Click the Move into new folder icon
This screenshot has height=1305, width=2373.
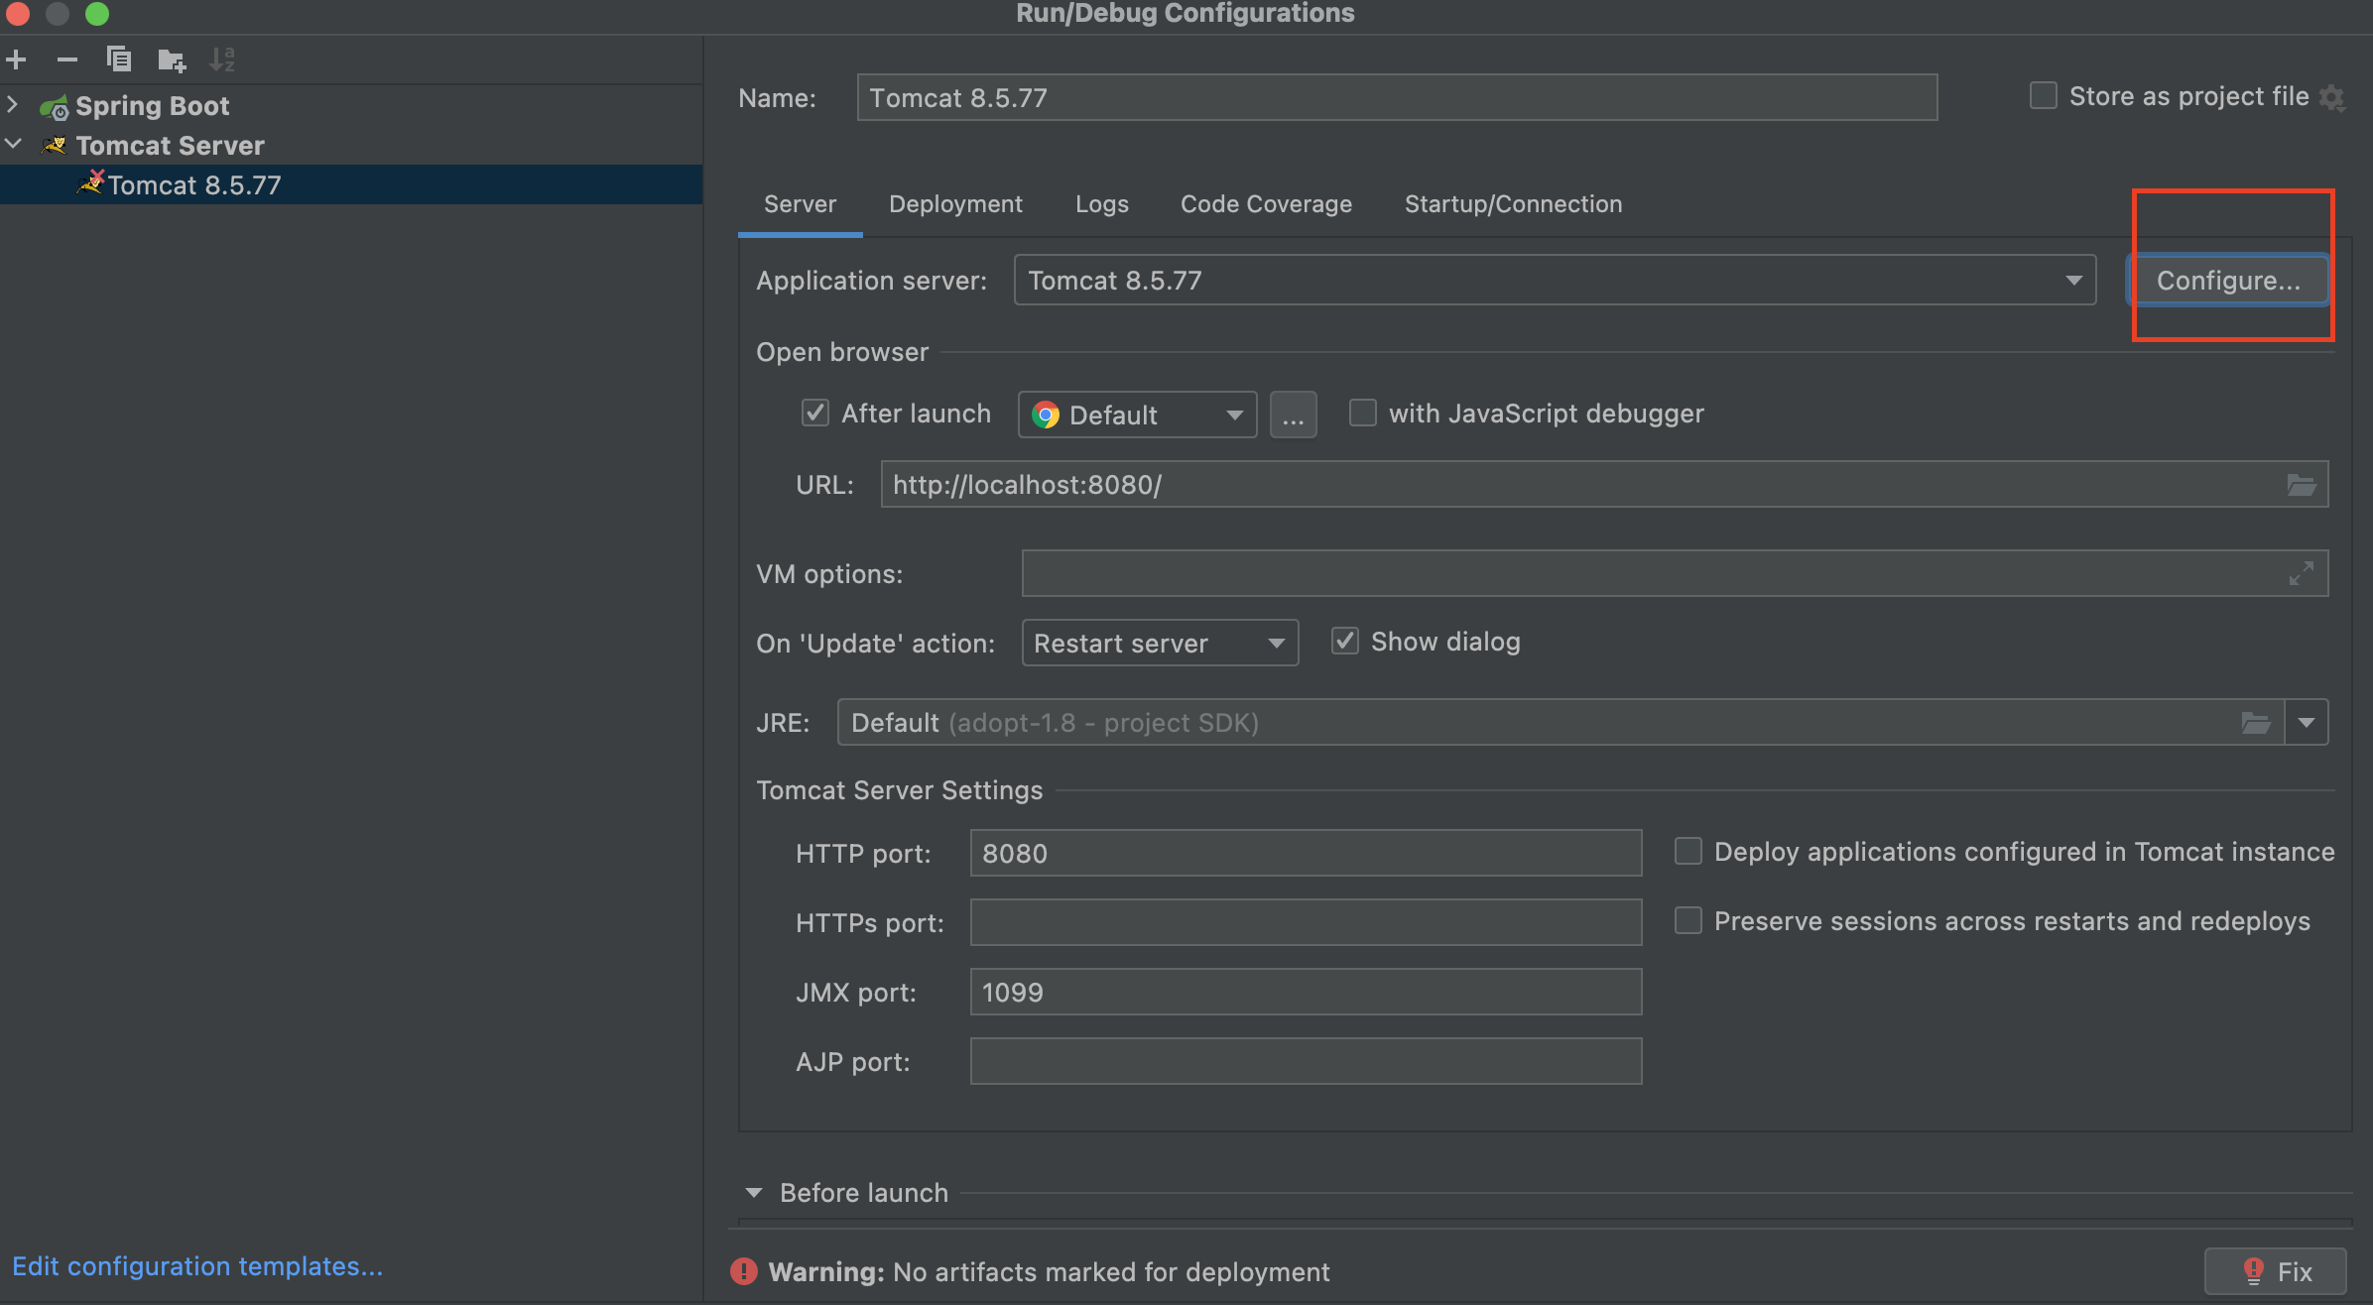pos(172,59)
